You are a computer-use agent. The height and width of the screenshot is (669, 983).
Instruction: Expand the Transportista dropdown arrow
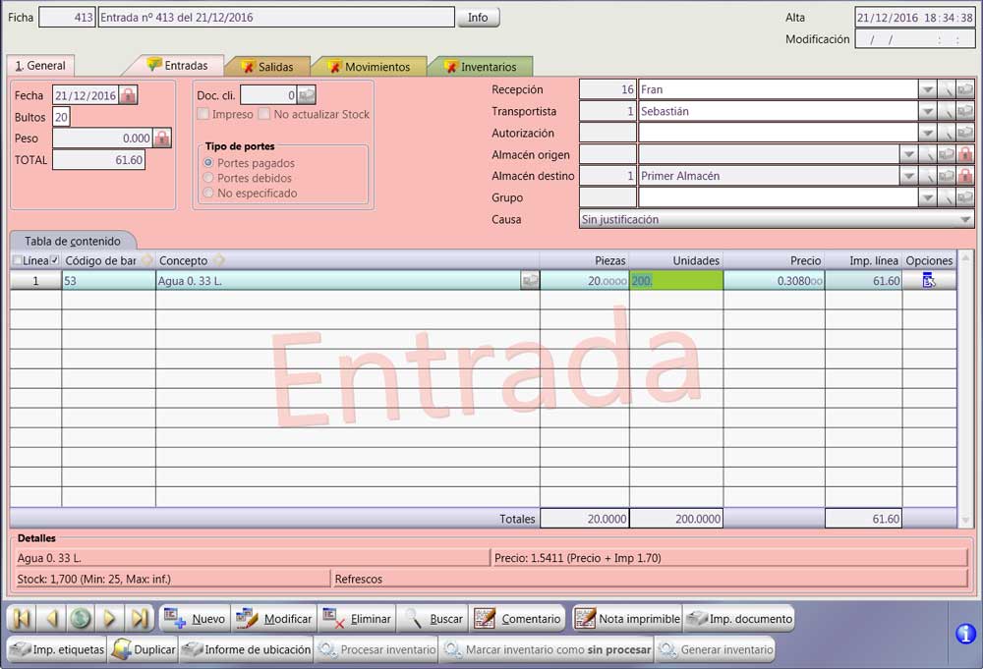point(925,111)
